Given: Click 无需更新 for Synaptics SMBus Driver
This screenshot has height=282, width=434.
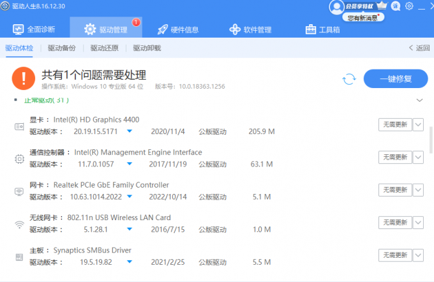Looking at the screenshot, I should pos(395,255).
